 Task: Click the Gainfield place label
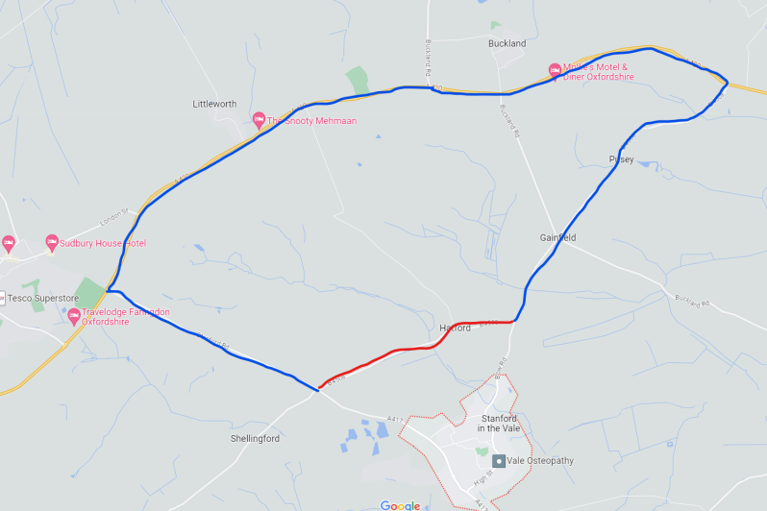(557, 237)
